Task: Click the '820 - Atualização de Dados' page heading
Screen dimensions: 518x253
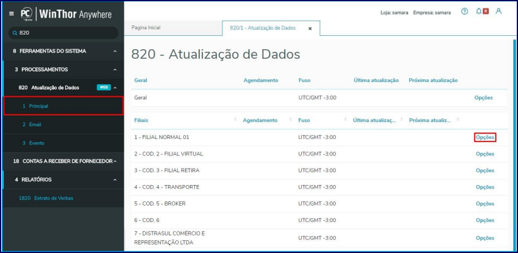Action: click(x=216, y=55)
